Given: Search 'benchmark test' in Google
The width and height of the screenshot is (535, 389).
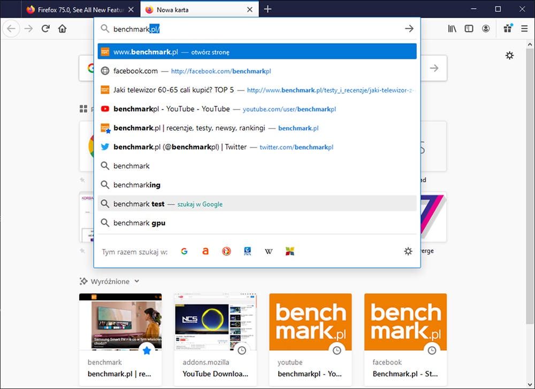Looking at the screenshot, I should click(257, 204).
